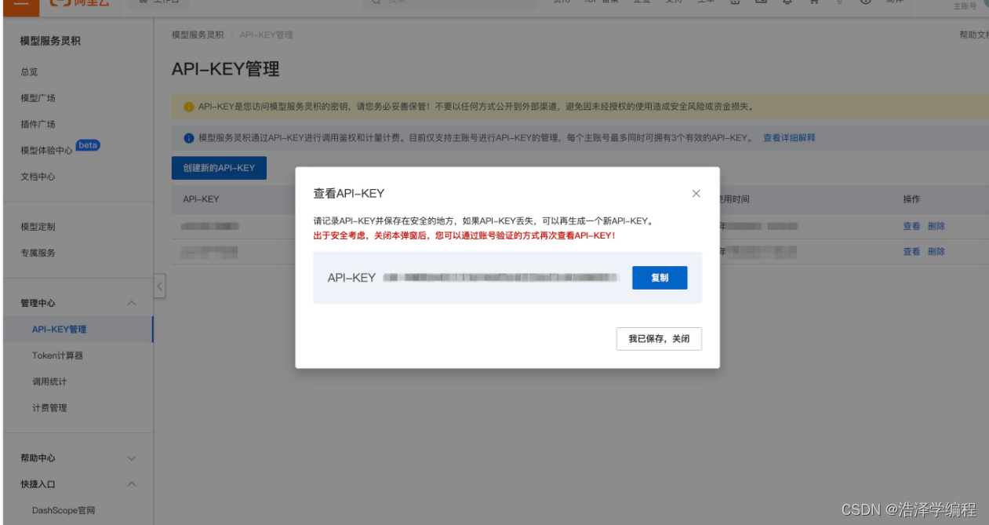The width and height of the screenshot is (989, 525).
Task: Select 删除 on the first API-KEY row
Action: [x=936, y=225]
